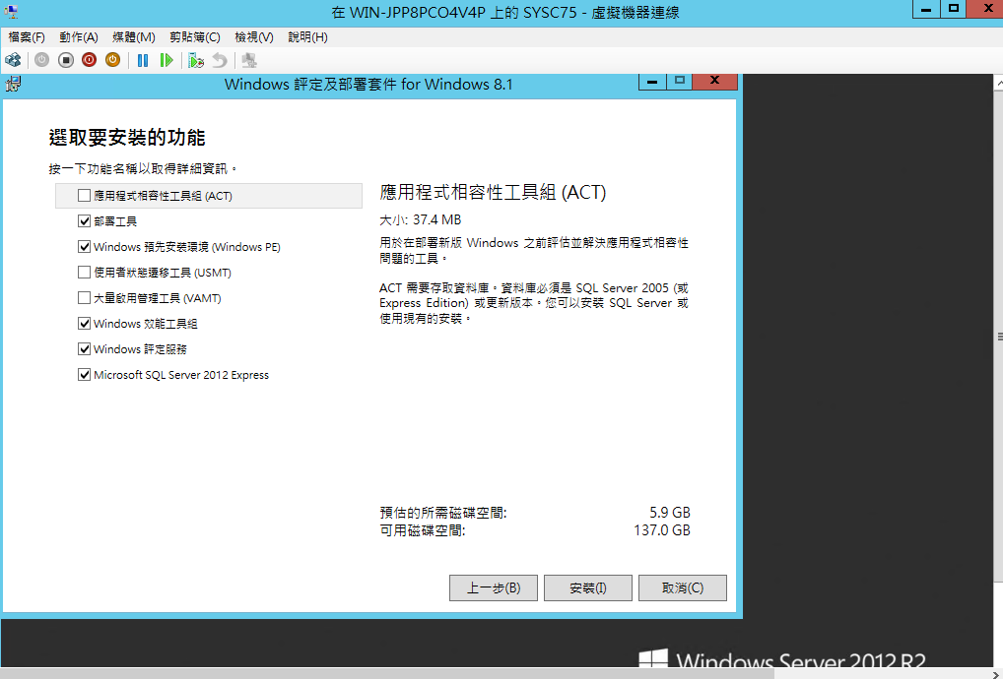This screenshot has height=679, width=1003.
Task: Uncheck the Windows 評定服務 checkbox
Action: (84, 348)
